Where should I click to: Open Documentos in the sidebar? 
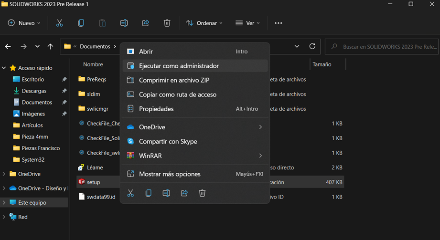click(x=37, y=102)
